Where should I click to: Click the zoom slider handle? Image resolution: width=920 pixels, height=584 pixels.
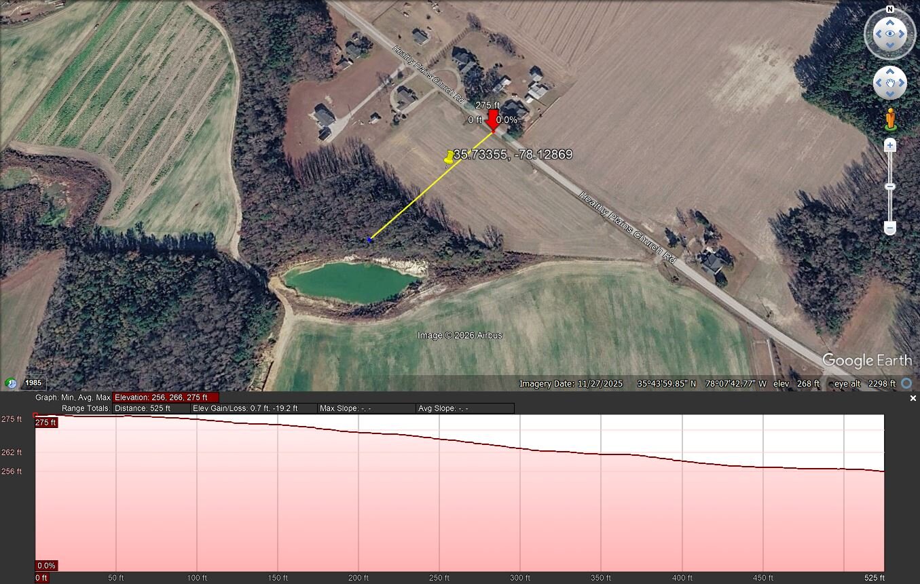[x=890, y=187]
